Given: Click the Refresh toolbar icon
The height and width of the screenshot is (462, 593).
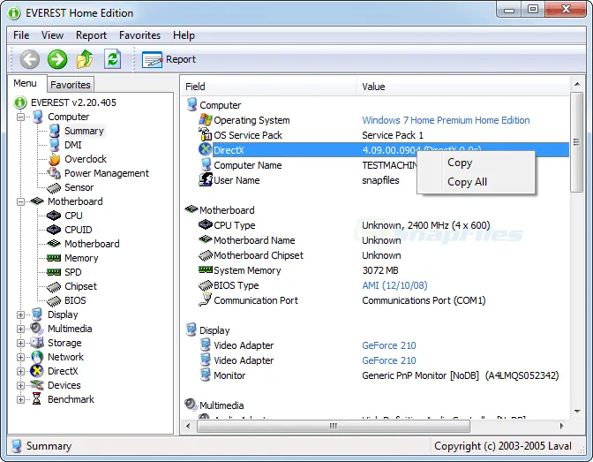Looking at the screenshot, I should (113, 59).
